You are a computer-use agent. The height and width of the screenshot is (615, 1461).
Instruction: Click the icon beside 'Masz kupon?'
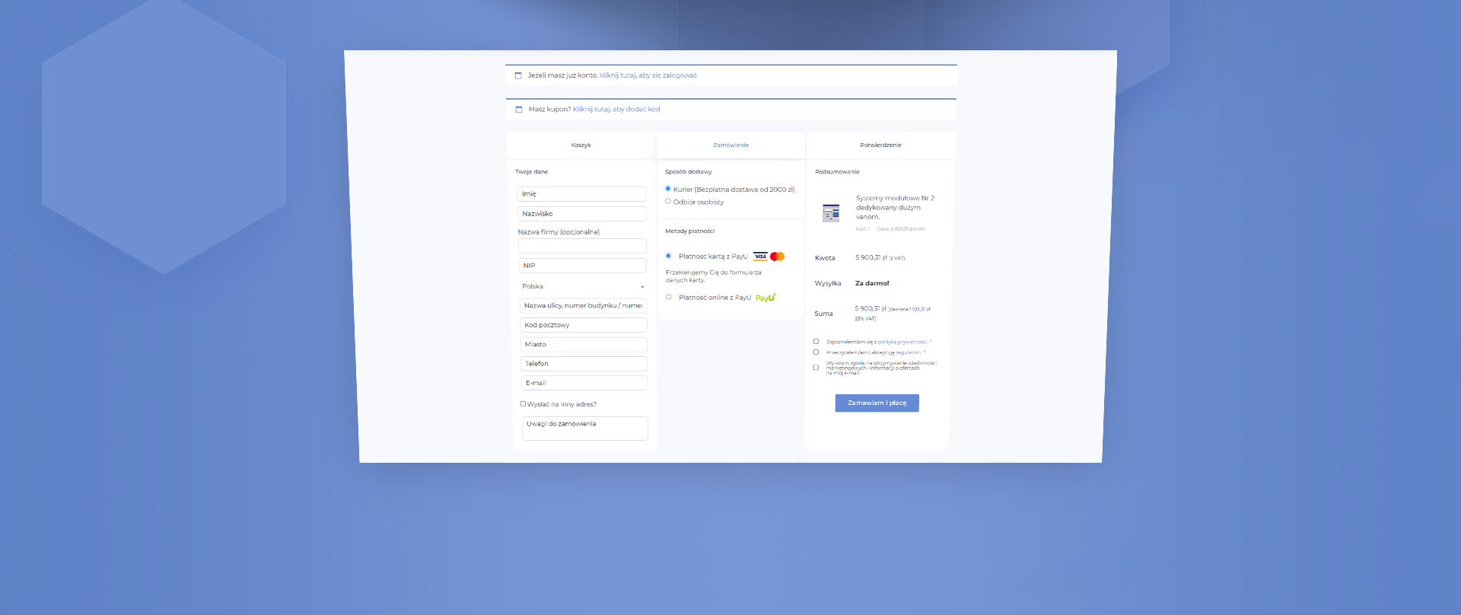click(519, 110)
